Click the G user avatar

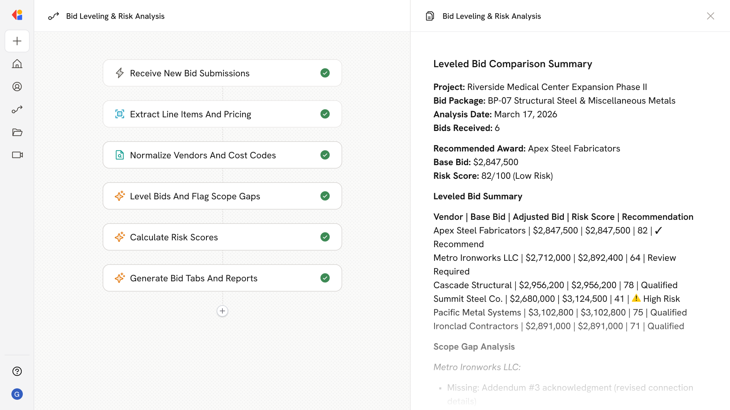click(17, 394)
